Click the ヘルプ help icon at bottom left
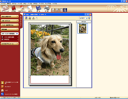 coord(2,90)
